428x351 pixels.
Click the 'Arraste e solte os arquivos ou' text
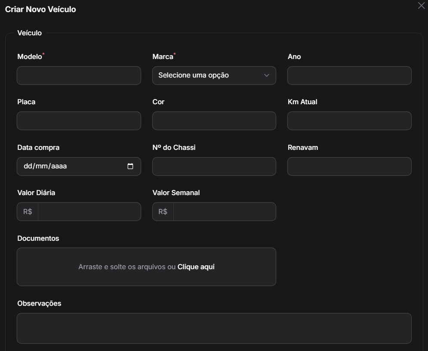point(127,267)
